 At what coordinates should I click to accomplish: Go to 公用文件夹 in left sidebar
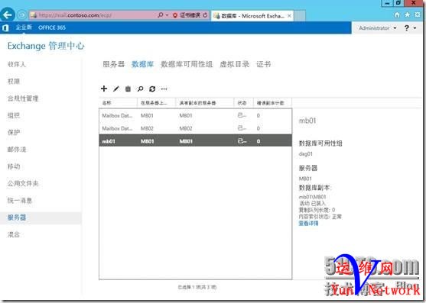[x=23, y=183]
